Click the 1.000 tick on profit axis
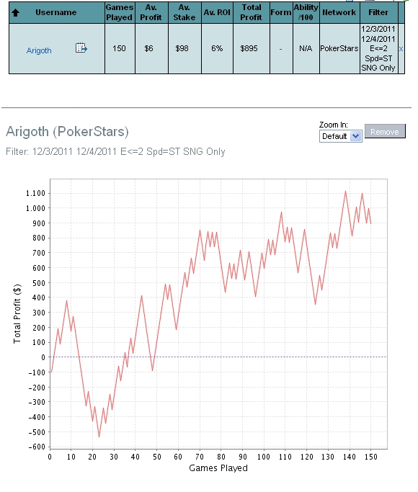Screen dimensions: 418x492 [x=36, y=208]
